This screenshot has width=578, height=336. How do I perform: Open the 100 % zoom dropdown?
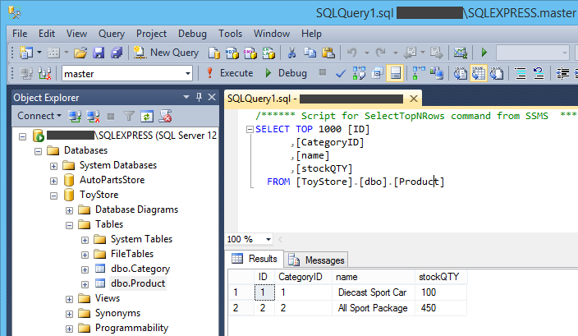coord(268,239)
